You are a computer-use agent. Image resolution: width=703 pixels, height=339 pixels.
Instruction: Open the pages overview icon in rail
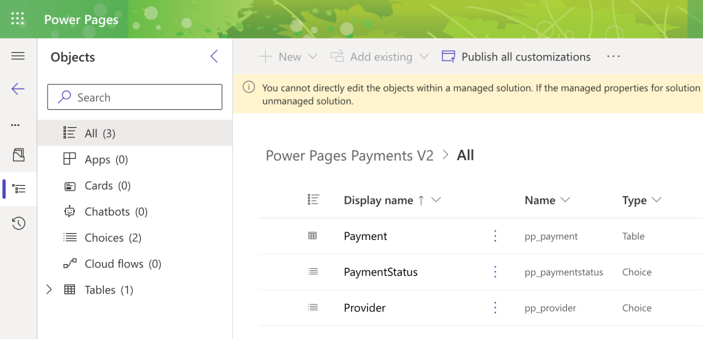click(19, 155)
